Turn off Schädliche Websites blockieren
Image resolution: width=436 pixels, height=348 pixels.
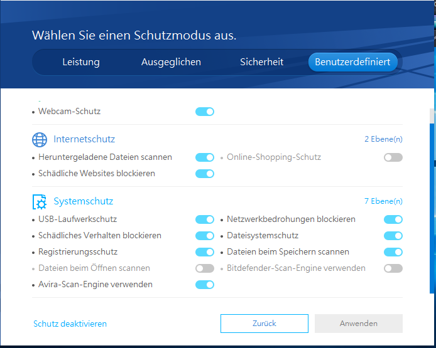pos(205,174)
